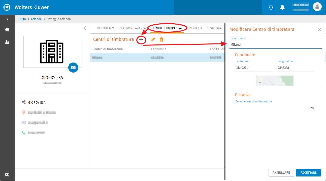Collapse the company details panel

[x=85, y=28]
